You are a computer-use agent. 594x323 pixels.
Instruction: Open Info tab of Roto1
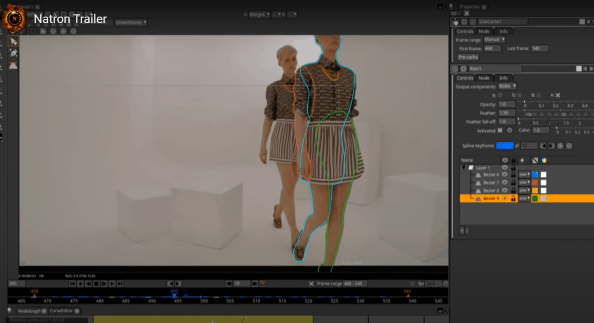503,78
